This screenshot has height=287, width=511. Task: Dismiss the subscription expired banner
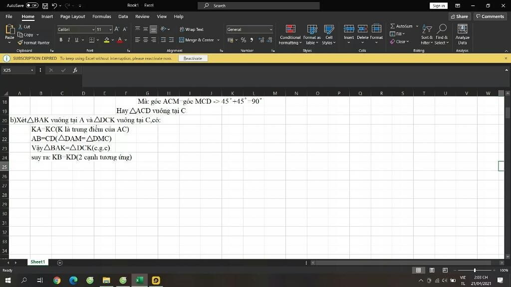point(506,58)
